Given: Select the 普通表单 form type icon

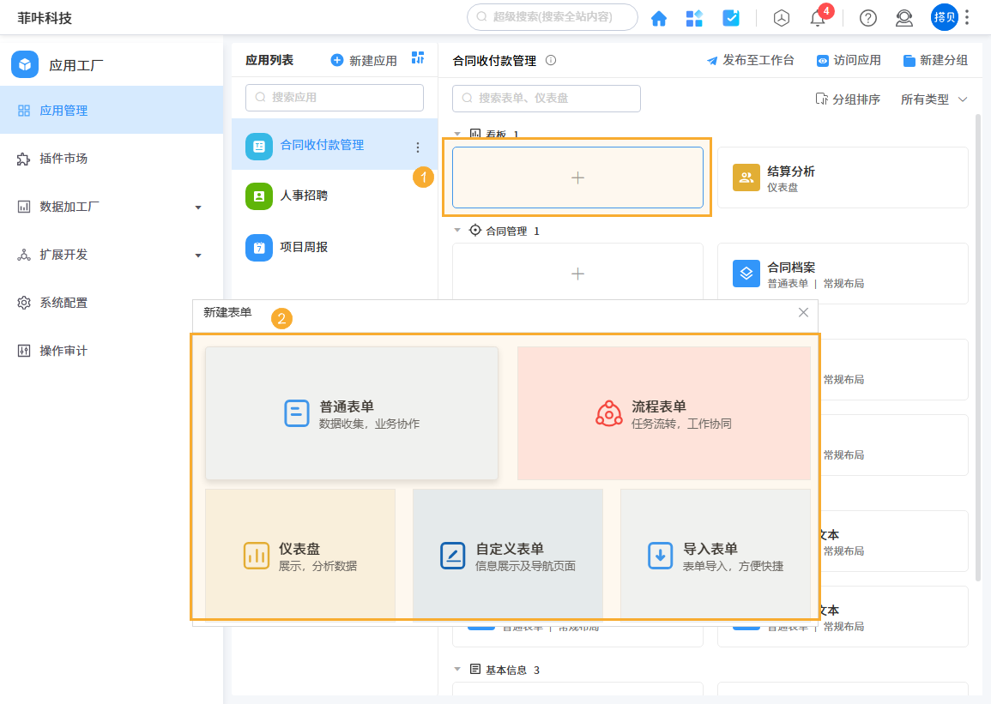Looking at the screenshot, I should tap(297, 412).
